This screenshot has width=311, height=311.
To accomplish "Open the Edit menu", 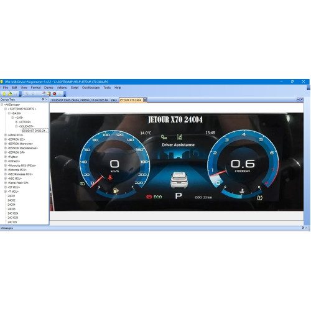I will click(x=14, y=88).
